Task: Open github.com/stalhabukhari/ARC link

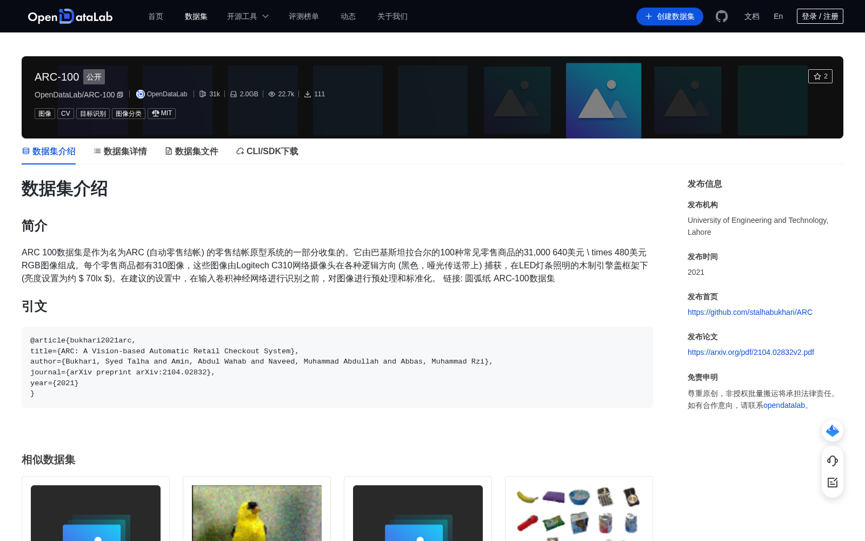Action: tap(750, 312)
